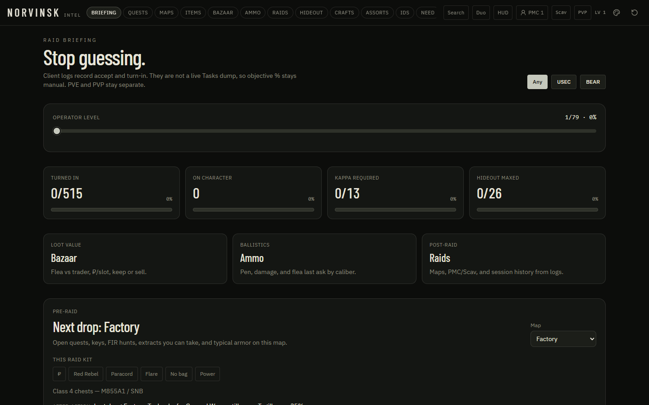The height and width of the screenshot is (405, 649).
Task: Navigate to the Bazaar tab
Action: tap(223, 13)
